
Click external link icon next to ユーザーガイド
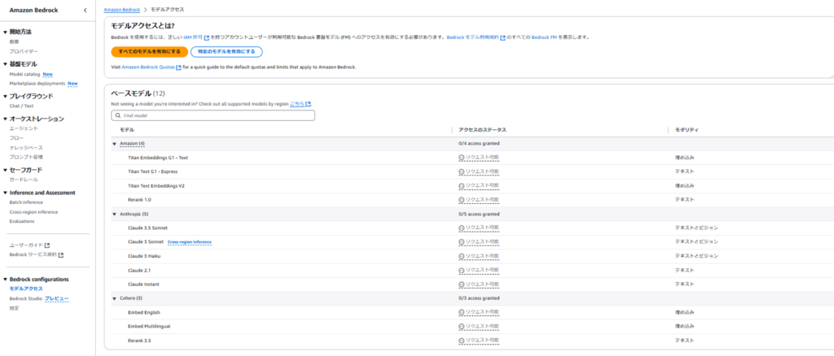(47, 245)
